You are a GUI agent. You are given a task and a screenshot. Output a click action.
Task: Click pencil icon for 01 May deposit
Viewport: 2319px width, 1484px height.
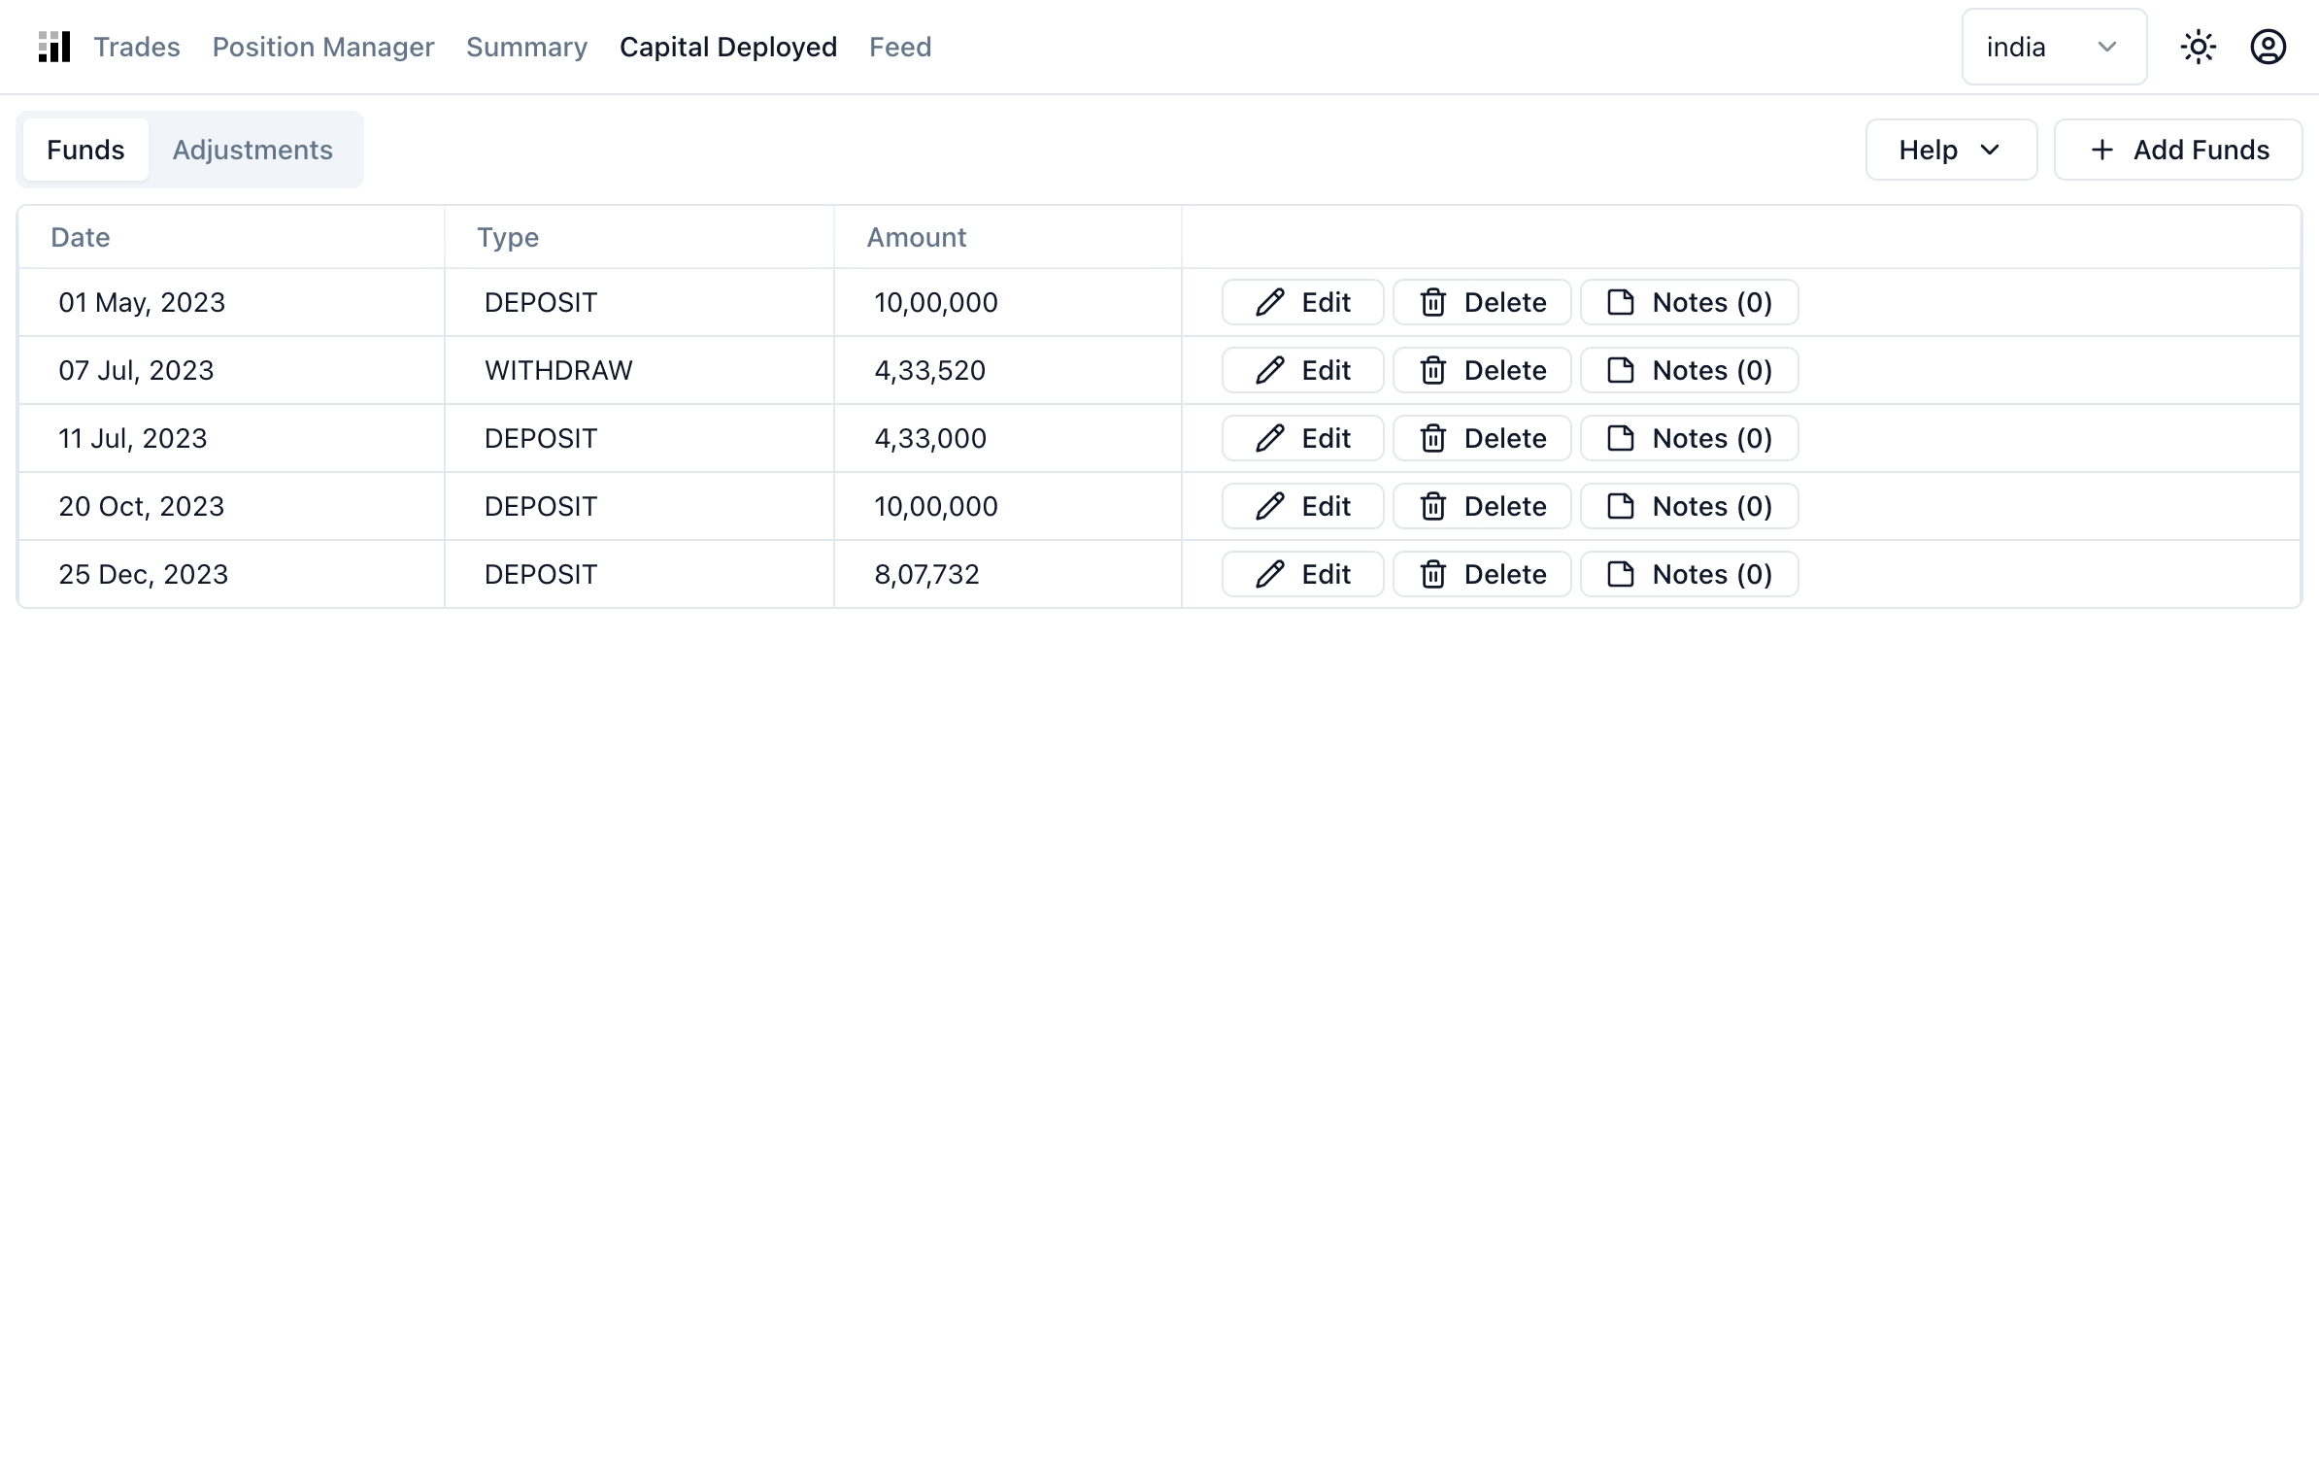[x=1270, y=302]
